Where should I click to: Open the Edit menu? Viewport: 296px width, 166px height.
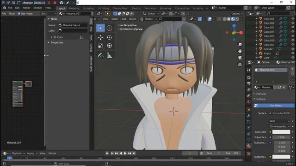click(x=17, y=8)
